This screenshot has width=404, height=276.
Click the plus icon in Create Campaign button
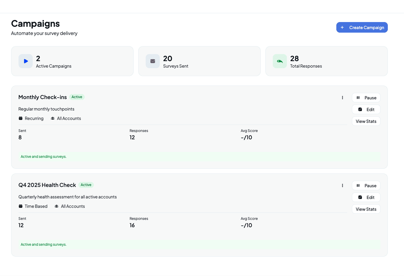click(342, 27)
